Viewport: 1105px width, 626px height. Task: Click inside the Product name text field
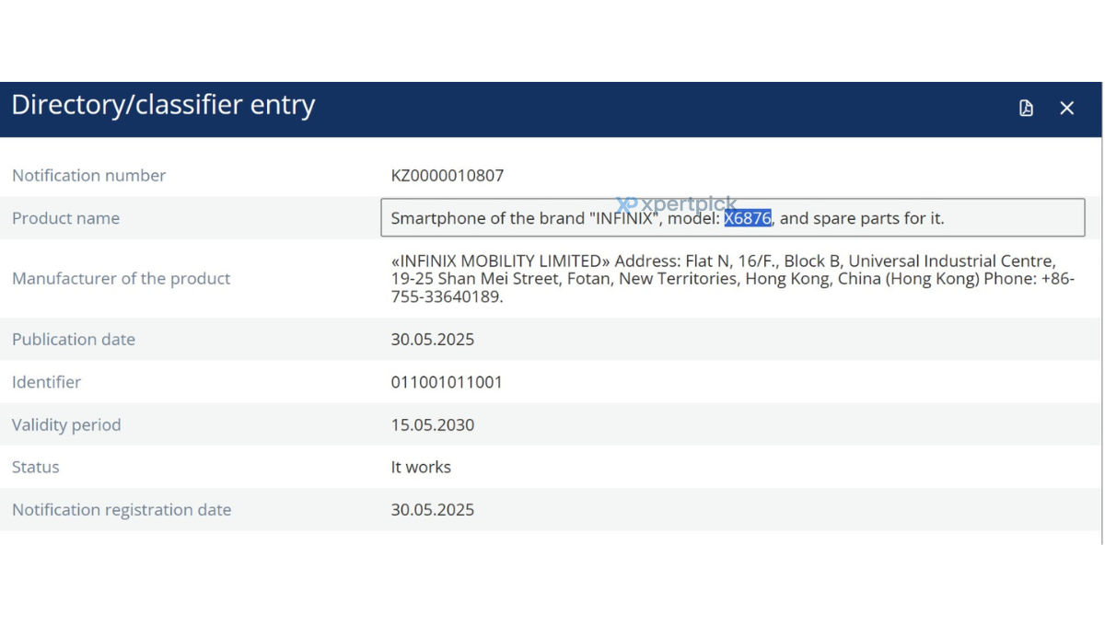(x=733, y=218)
